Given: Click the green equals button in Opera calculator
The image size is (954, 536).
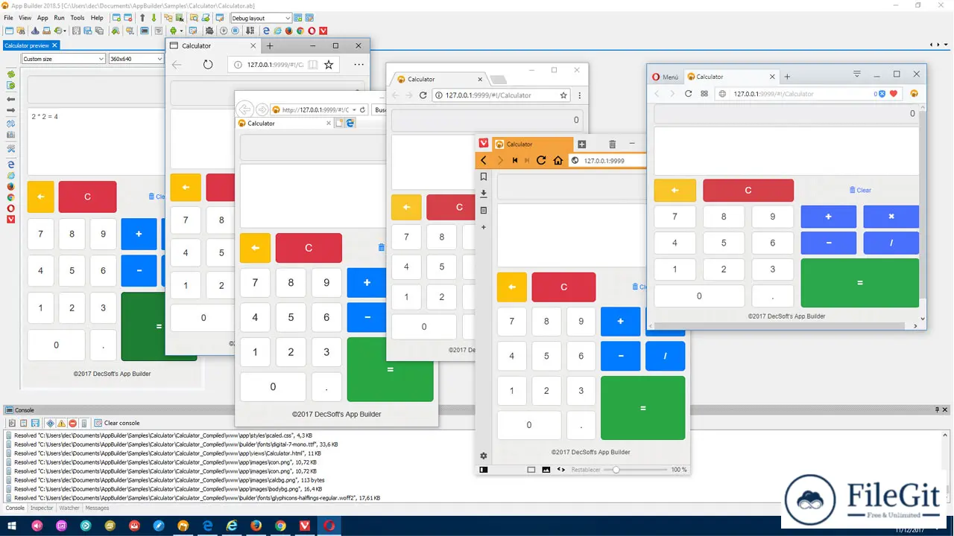Looking at the screenshot, I should (x=860, y=283).
